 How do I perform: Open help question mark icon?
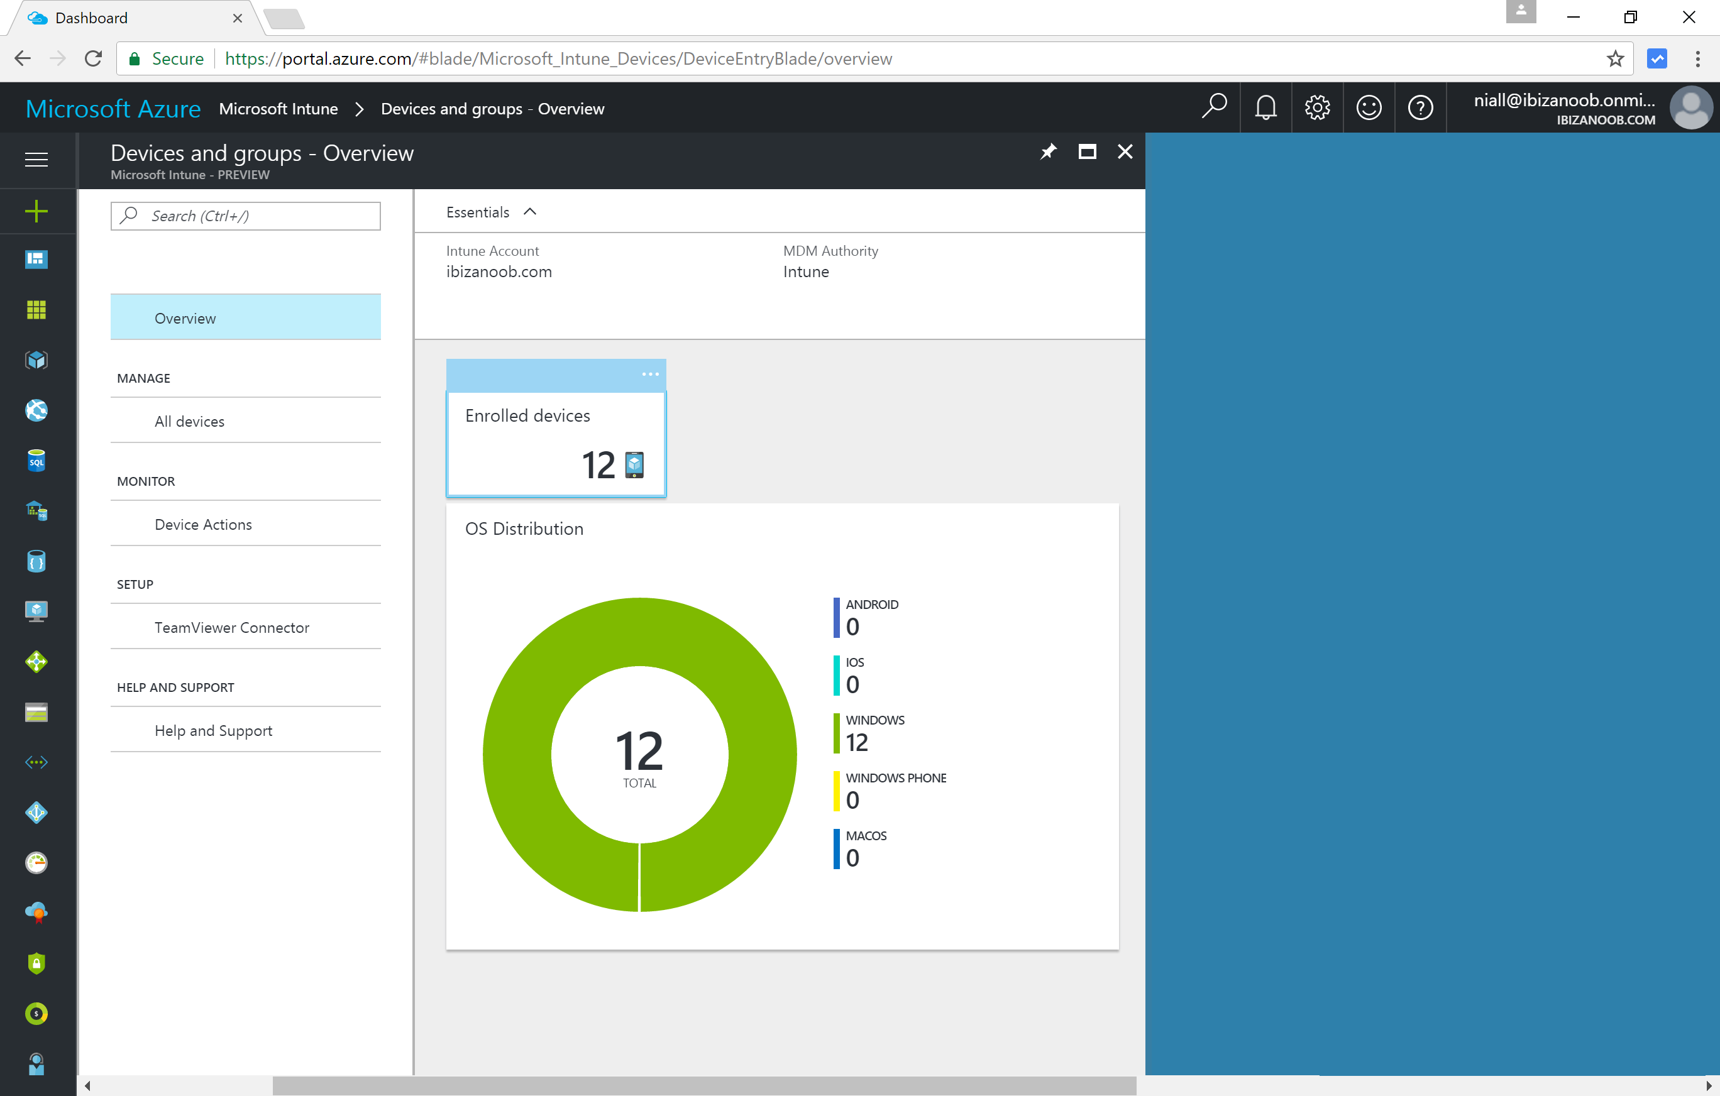point(1420,107)
